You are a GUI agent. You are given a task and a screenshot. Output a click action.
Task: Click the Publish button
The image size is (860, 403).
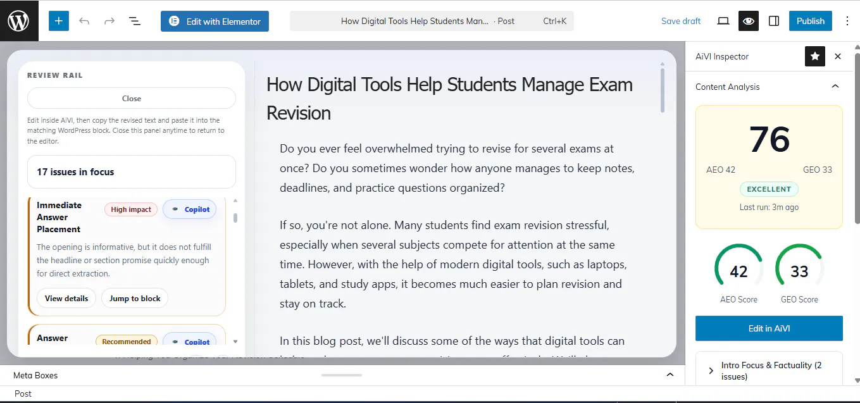click(811, 21)
